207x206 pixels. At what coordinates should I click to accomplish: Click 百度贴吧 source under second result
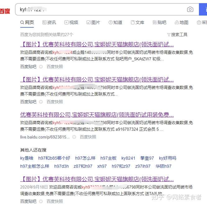[28, 102]
